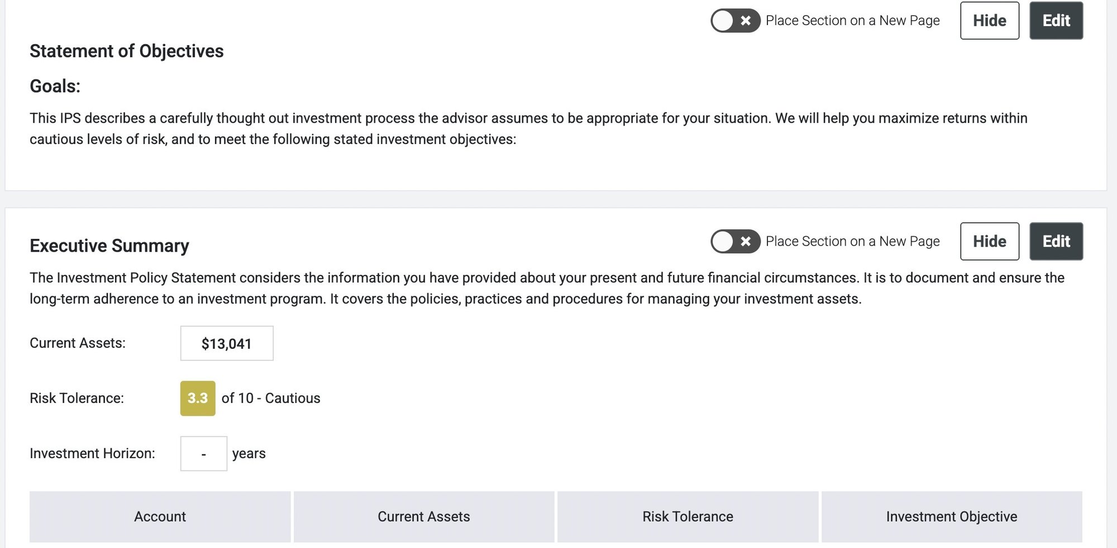Toggle new page switch for Statement of Objectives
The height and width of the screenshot is (548, 1117).
pyautogui.click(x=735, y=21)
